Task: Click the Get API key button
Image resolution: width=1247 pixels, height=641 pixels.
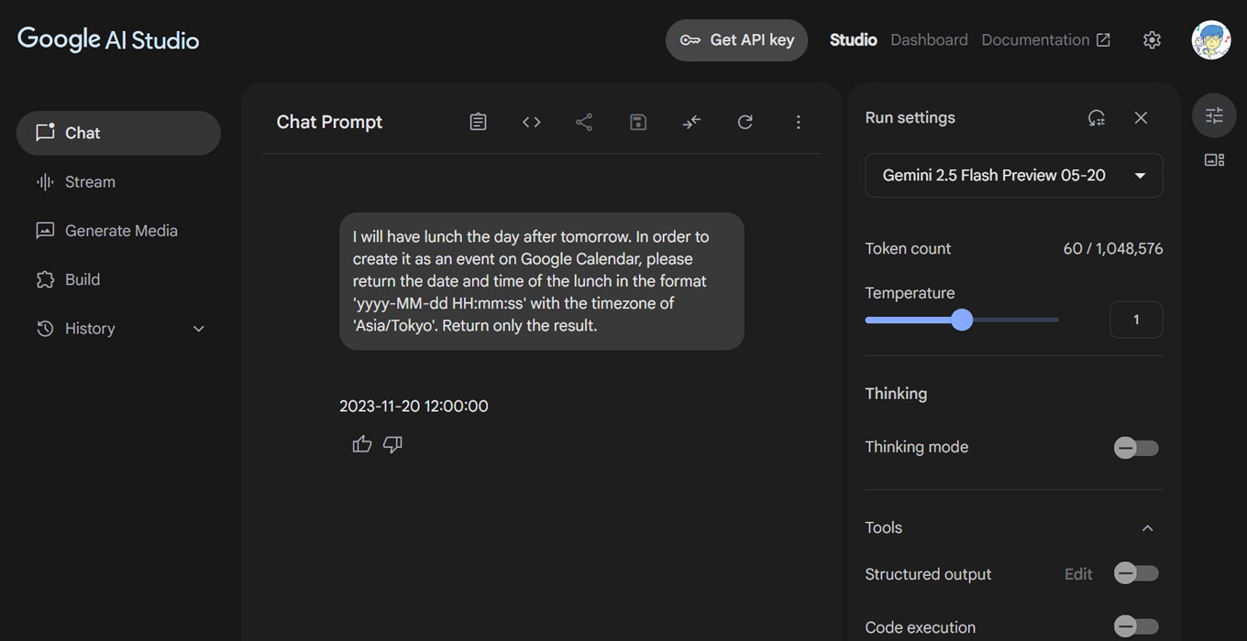Action: click(x=736, y=40)
